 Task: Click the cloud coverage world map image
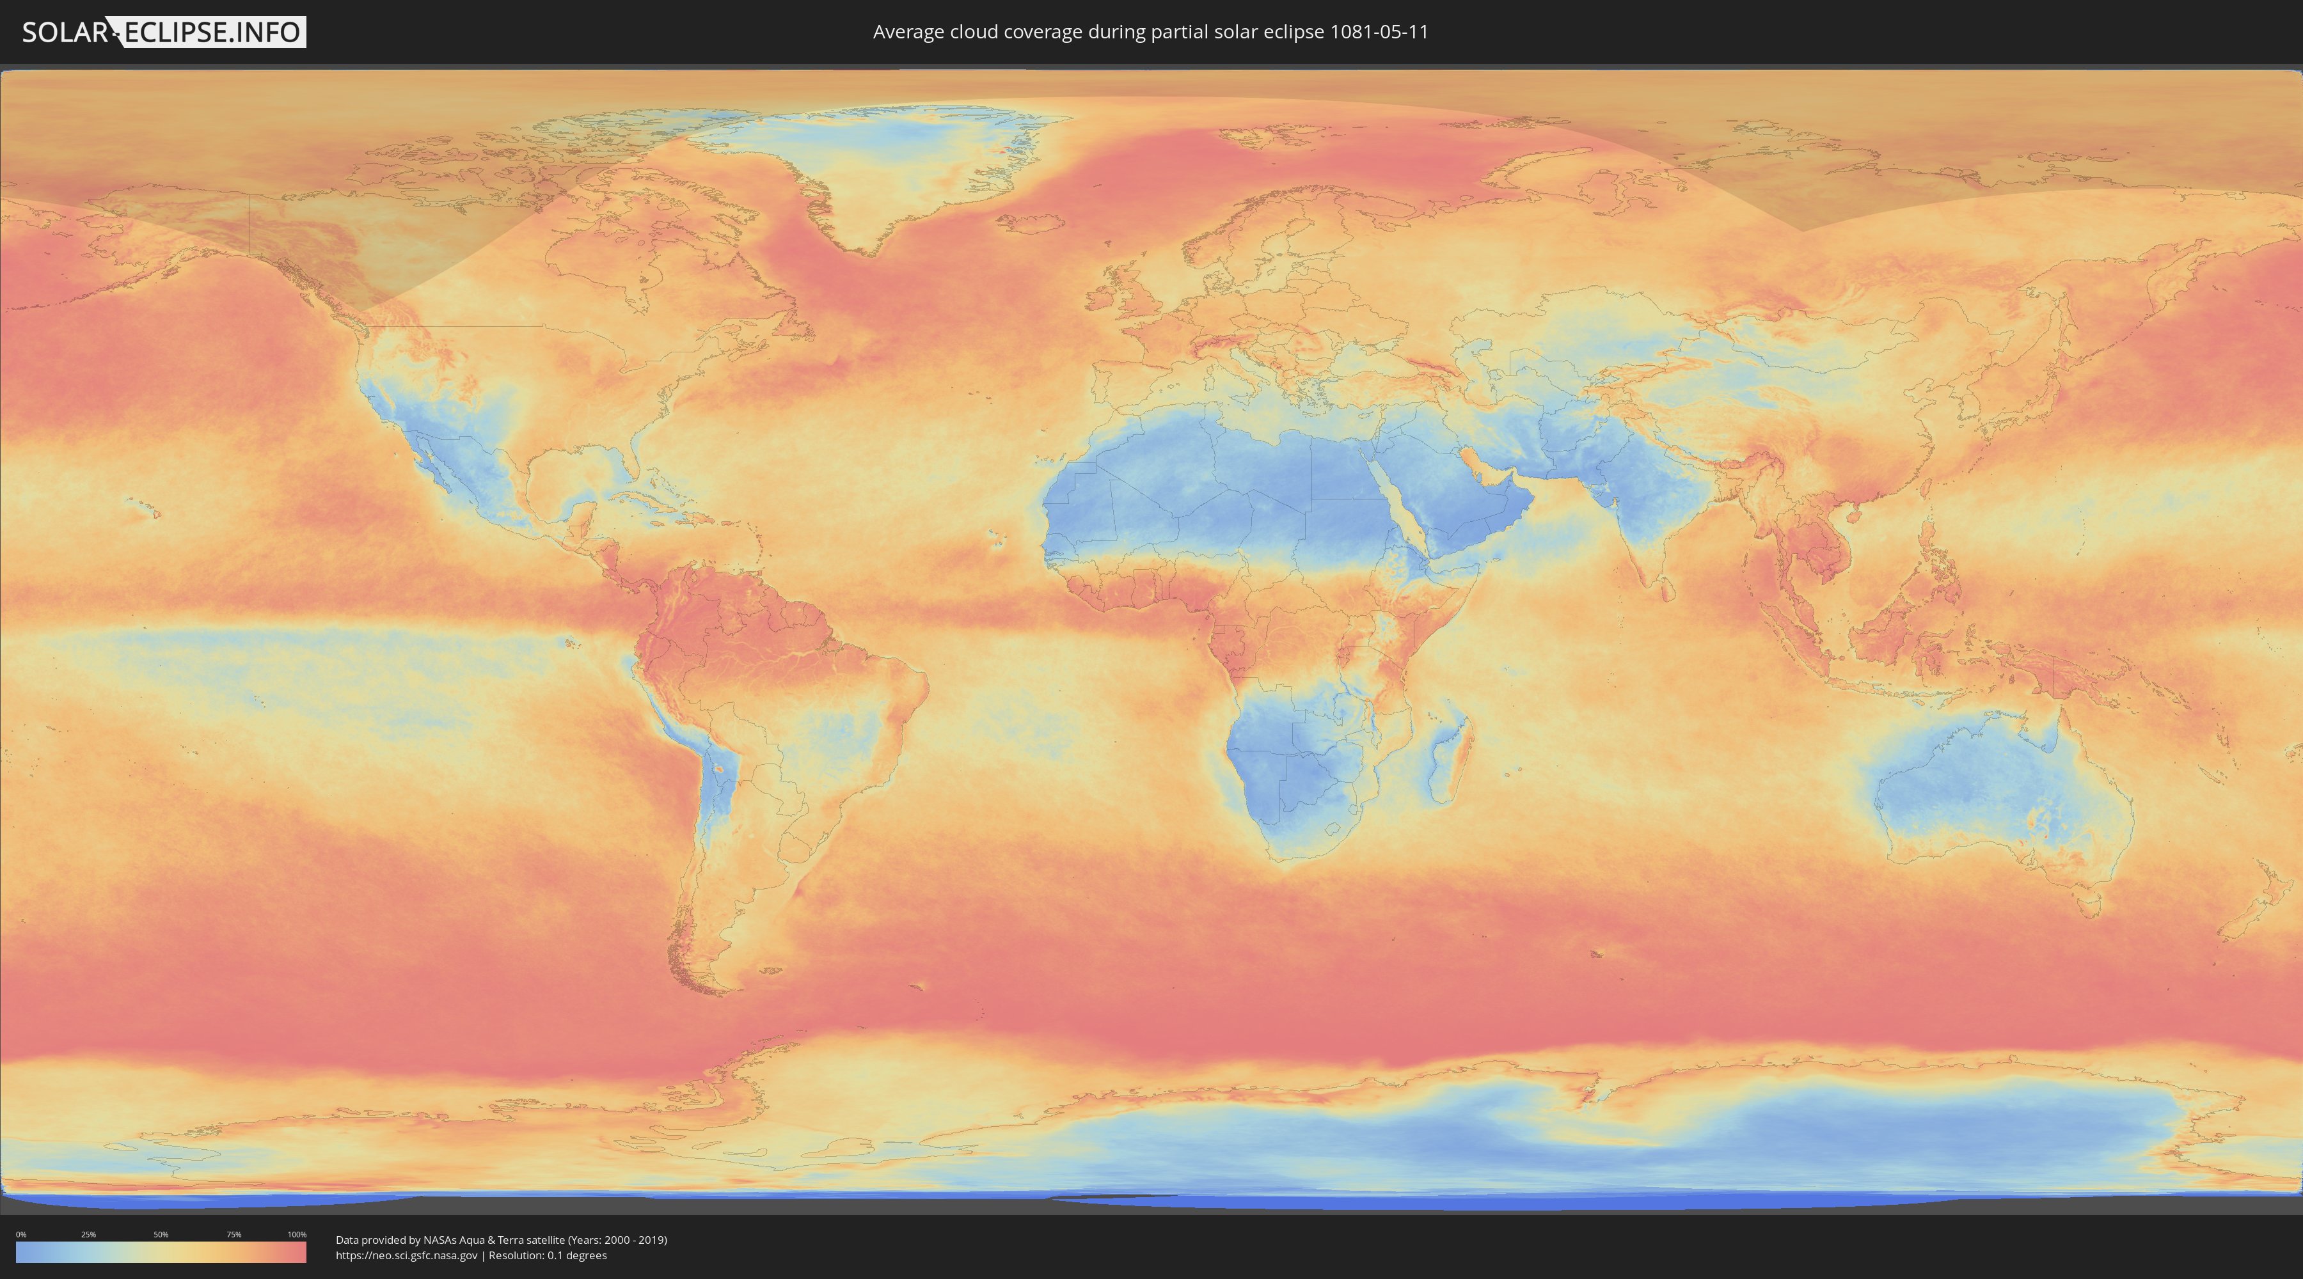[1151, 639]
